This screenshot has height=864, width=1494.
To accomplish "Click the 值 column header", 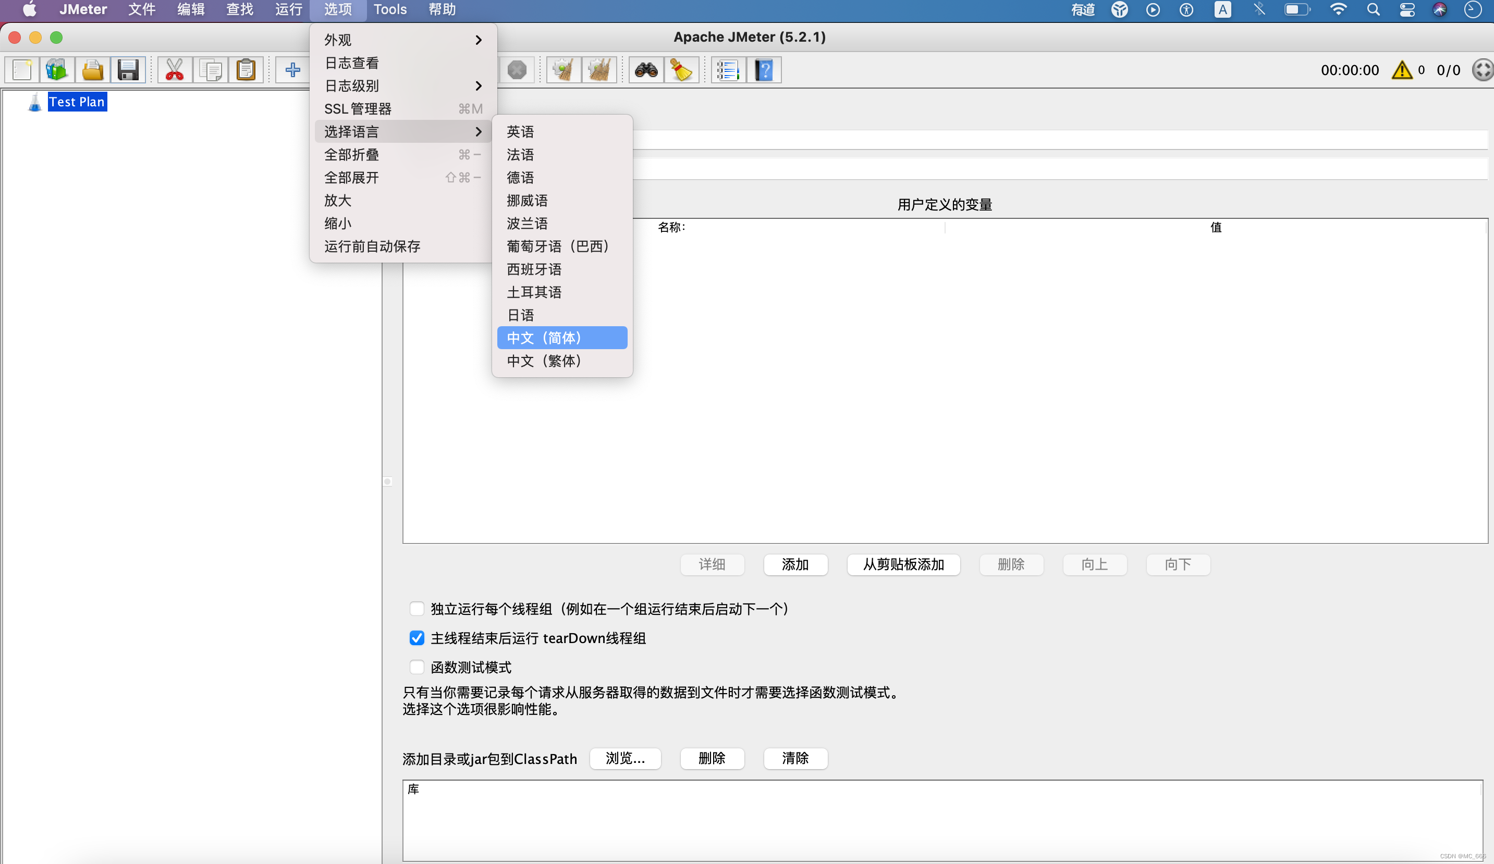I will click(x=1216, y=227).
